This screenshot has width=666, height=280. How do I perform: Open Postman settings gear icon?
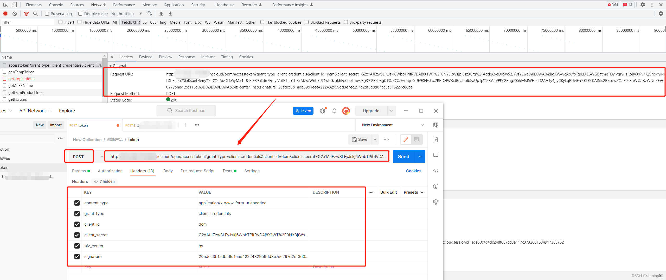[x=323, y=111]
